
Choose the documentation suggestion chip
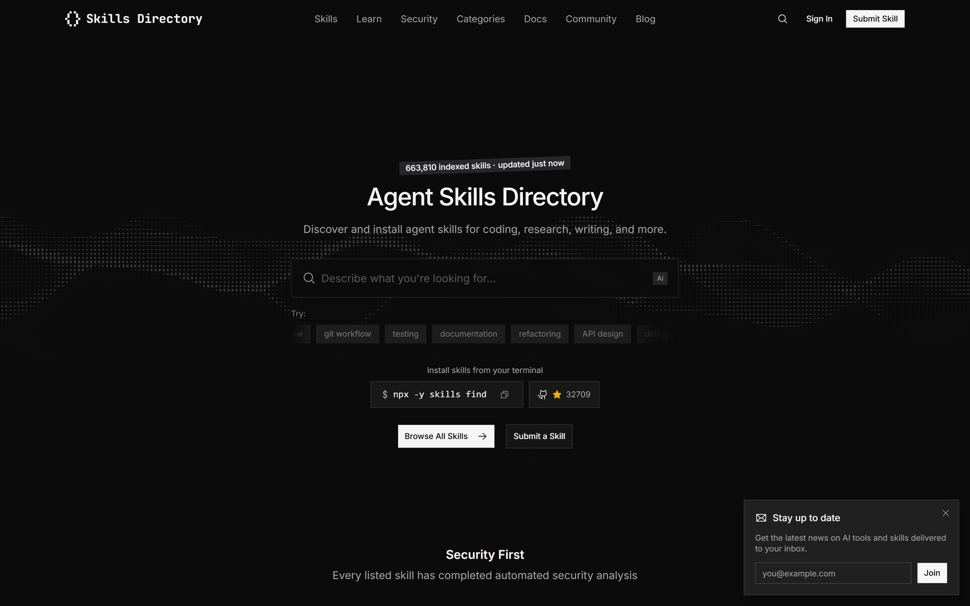pos(468,334)
